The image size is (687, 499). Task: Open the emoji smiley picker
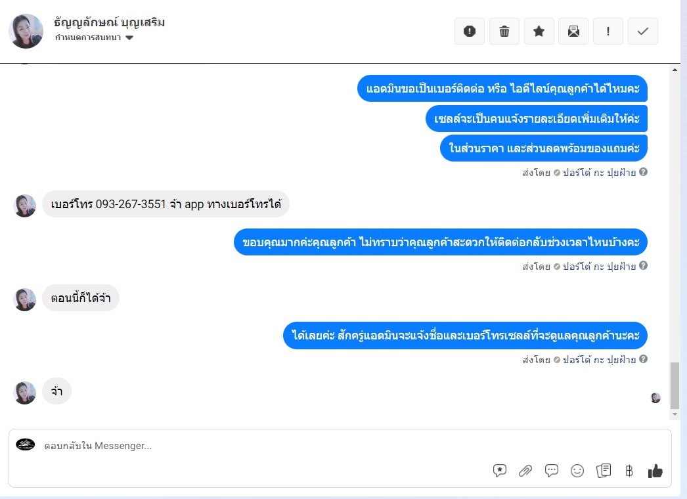point(577,471)
